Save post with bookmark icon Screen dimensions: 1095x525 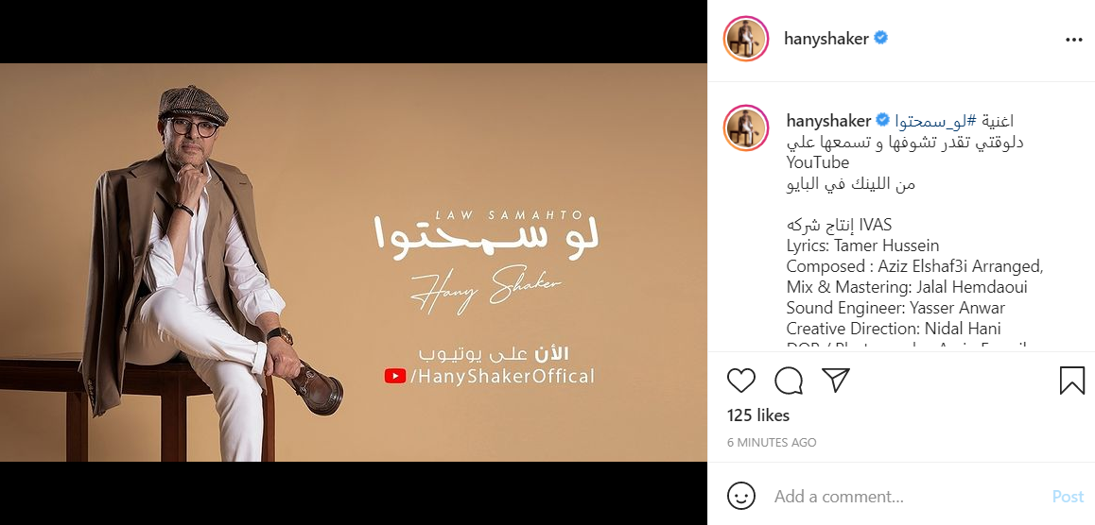1072,381
